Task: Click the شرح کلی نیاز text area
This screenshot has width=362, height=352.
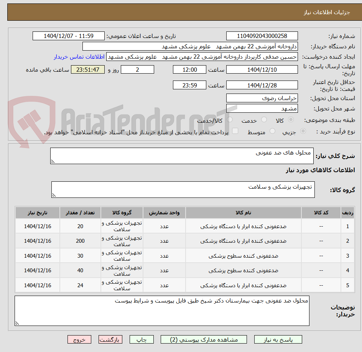Action: coord(182,156)
